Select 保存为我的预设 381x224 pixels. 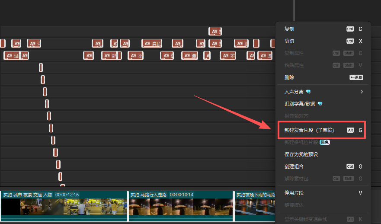[301, 154]
